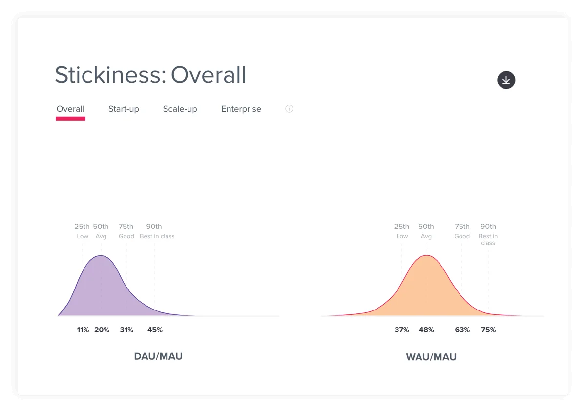
Task: Click the WAU/MAU chart label
Action: point(431,357)
